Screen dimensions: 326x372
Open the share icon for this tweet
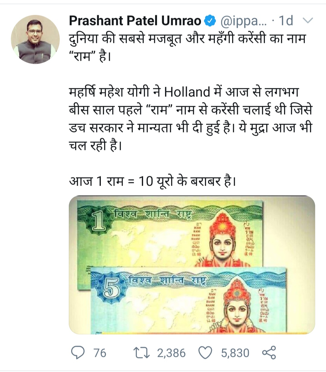point(269,353)
